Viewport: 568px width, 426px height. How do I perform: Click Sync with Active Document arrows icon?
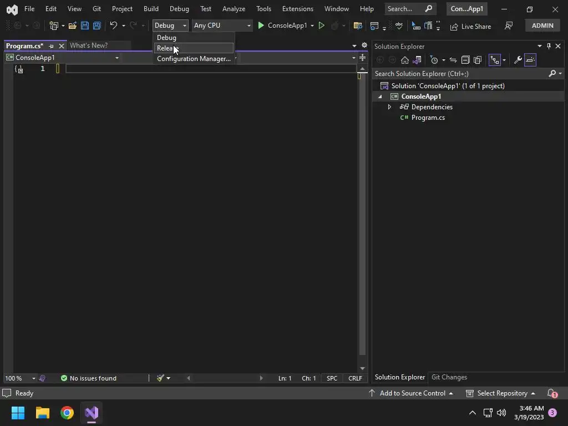point(453,60)
